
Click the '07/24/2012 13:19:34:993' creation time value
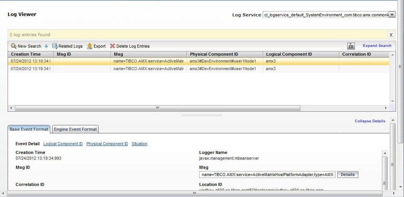point(38,158)
